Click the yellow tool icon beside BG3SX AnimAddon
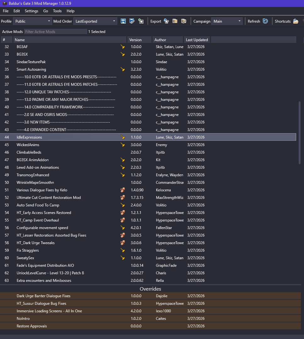 pos(123,160)
